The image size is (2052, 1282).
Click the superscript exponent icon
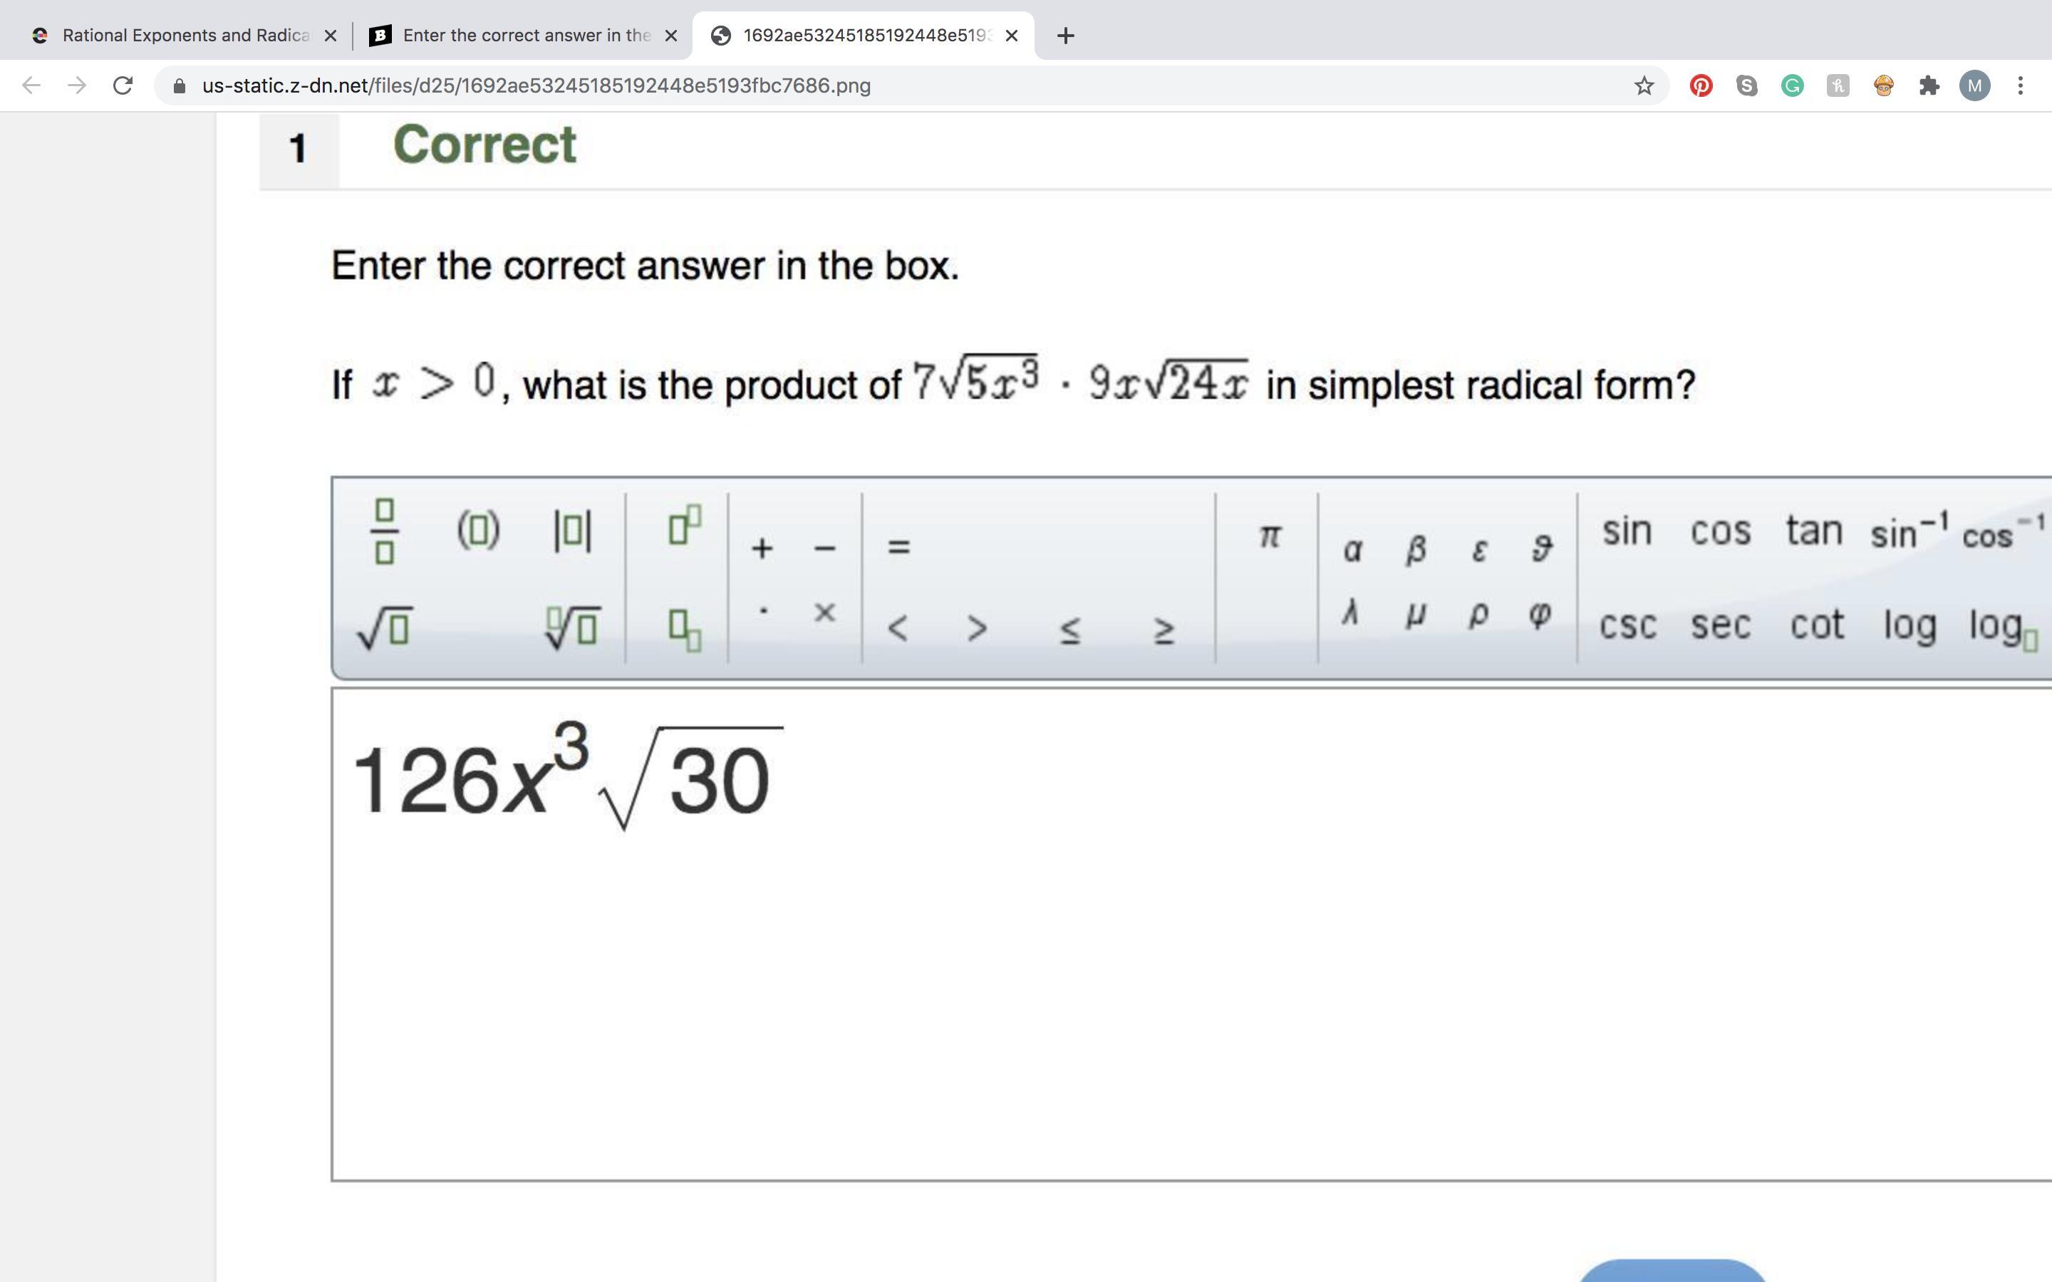coord(684,525)
